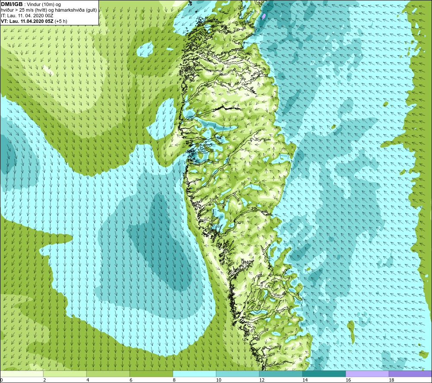The height and width of the screenshot is (383, 432).
Task: Click the legend scale label "14"
Action: [x=305, y=380]
